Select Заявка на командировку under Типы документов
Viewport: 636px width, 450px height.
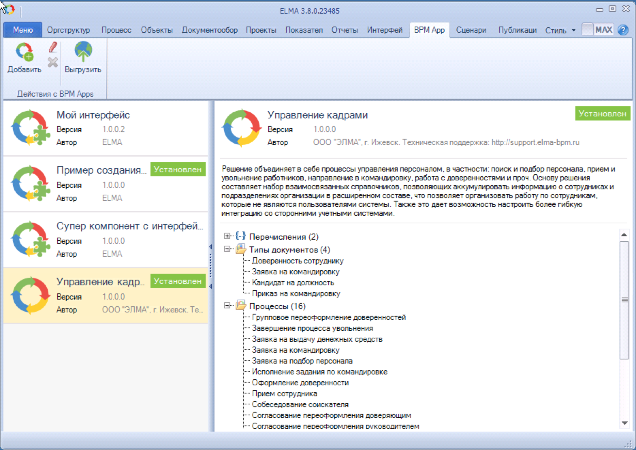pyautogui.click(x=296, y=272)
